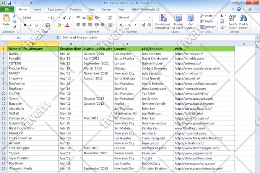
Task: Open the File tab
Action: 7,10
